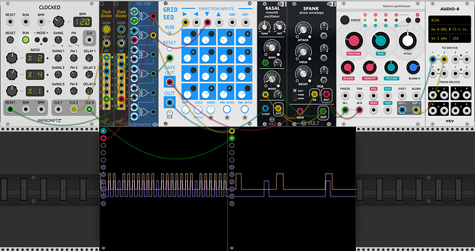Click the first Clock Divider's CLOCK input jack
Screen dimensions: 475x251
[x=106, y=30]
